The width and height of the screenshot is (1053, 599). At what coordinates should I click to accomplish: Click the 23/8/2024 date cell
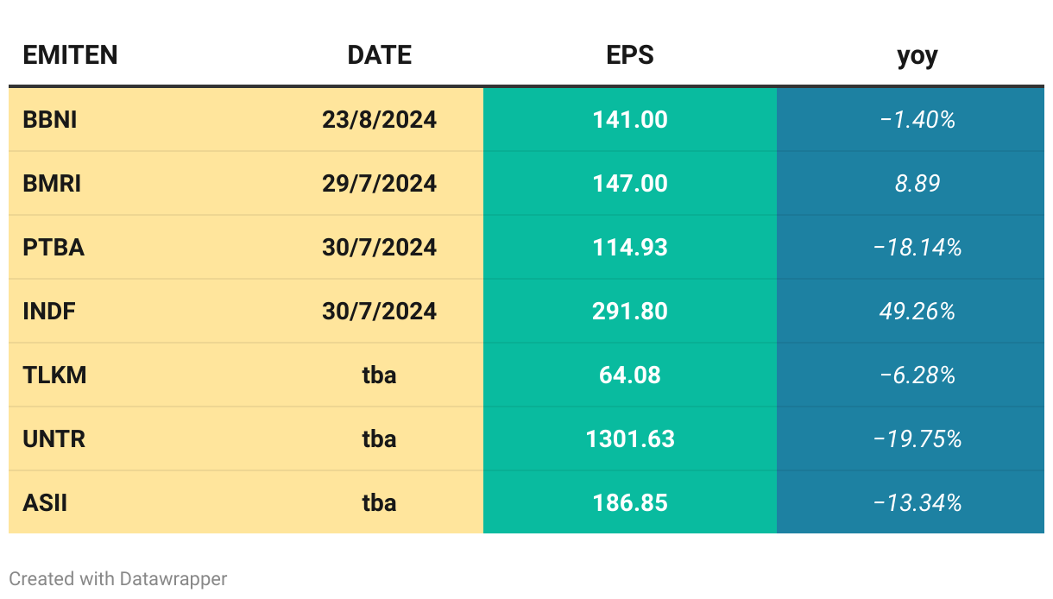(379, 119)
